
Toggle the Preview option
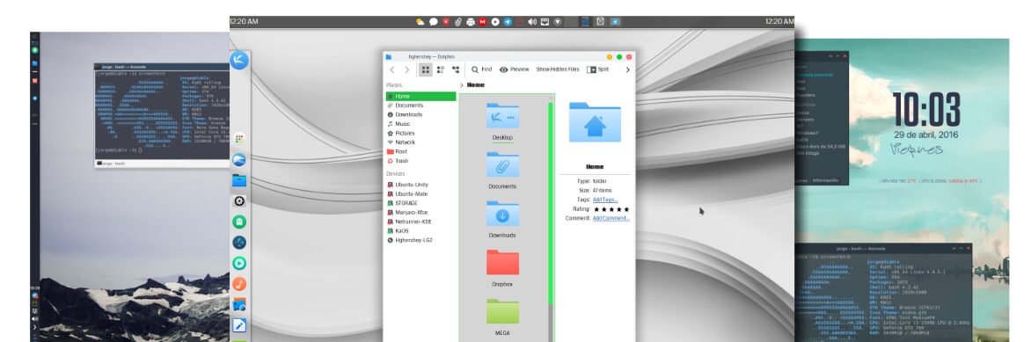(x=515, y=69)
